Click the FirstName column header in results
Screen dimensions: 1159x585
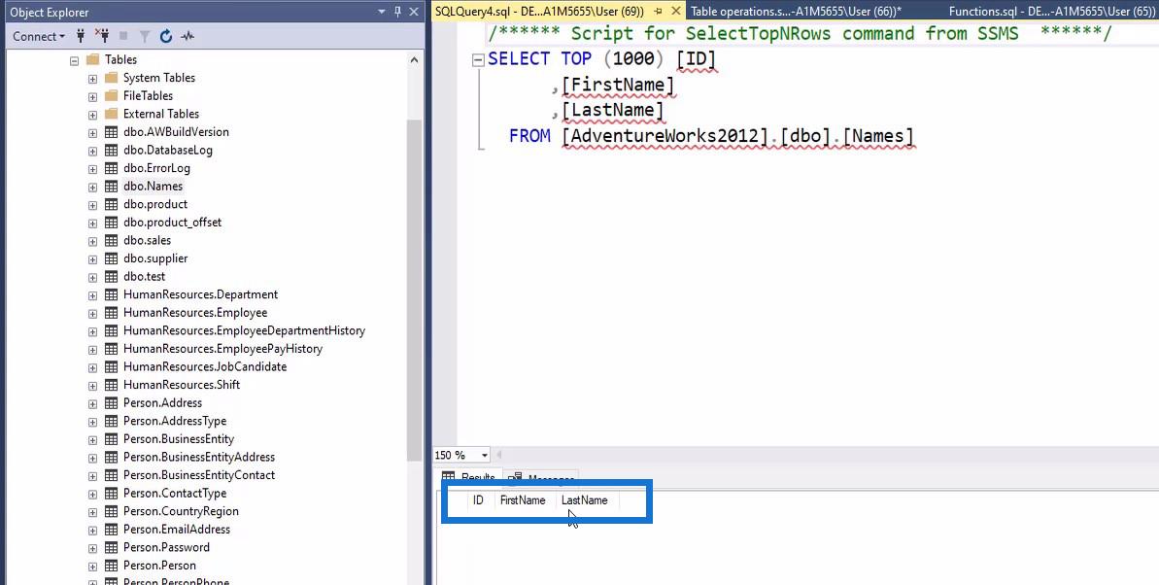(523, 500)
